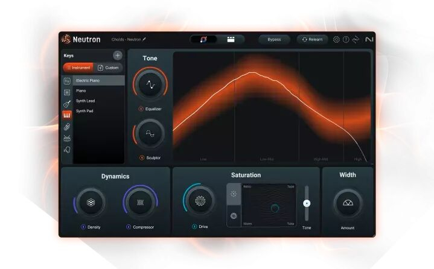
Task: Select the guitar instrument category icon
Action: [x=67, y=103]
